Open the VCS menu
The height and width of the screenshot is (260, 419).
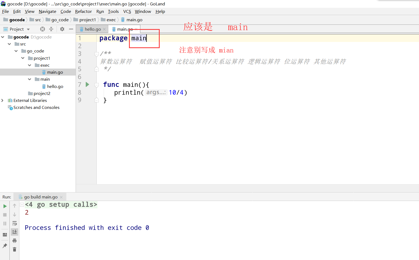pos(127,11)
